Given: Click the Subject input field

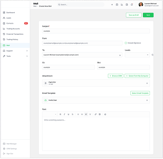Looking at the screenshot, I should (x=96, y=31).
